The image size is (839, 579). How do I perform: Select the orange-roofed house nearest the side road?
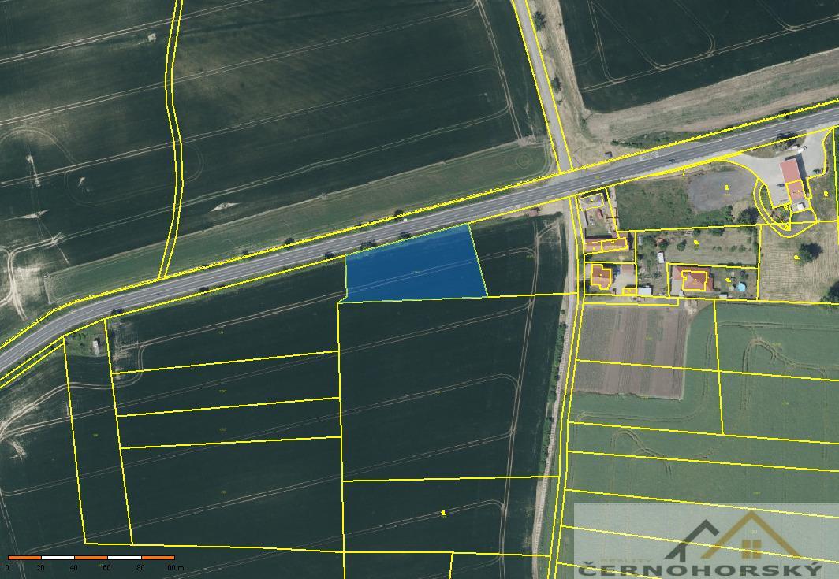click(x=601, y=276)
